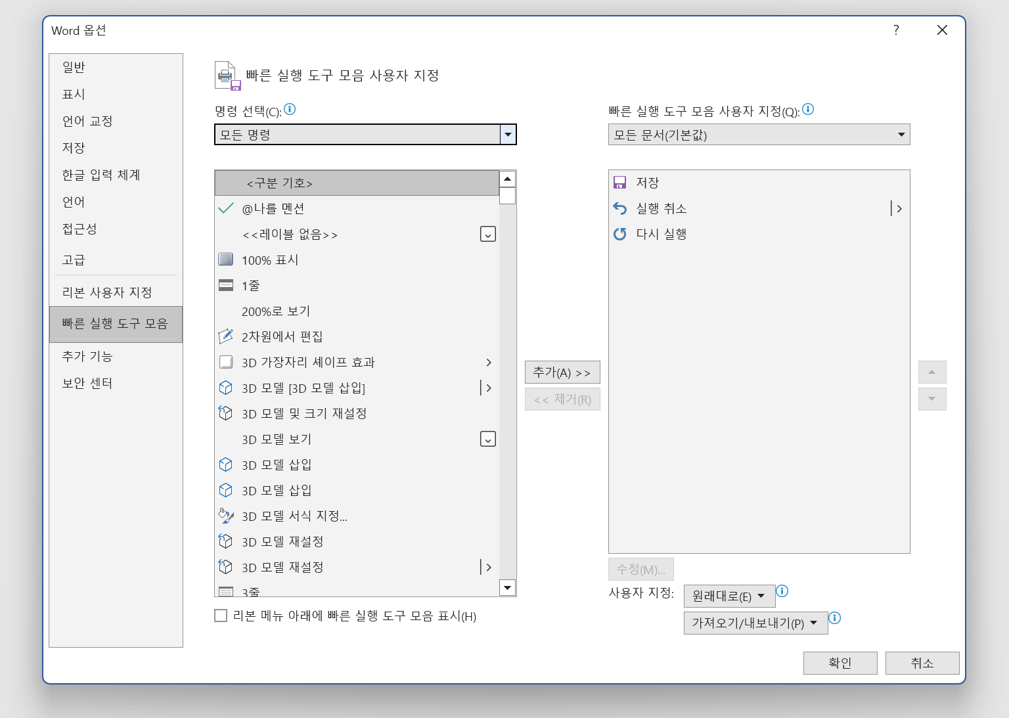Image resolution: width=1009 pixels, height=718 pixels.
Task: Click the << 제거(R) button
Action: 562,399
